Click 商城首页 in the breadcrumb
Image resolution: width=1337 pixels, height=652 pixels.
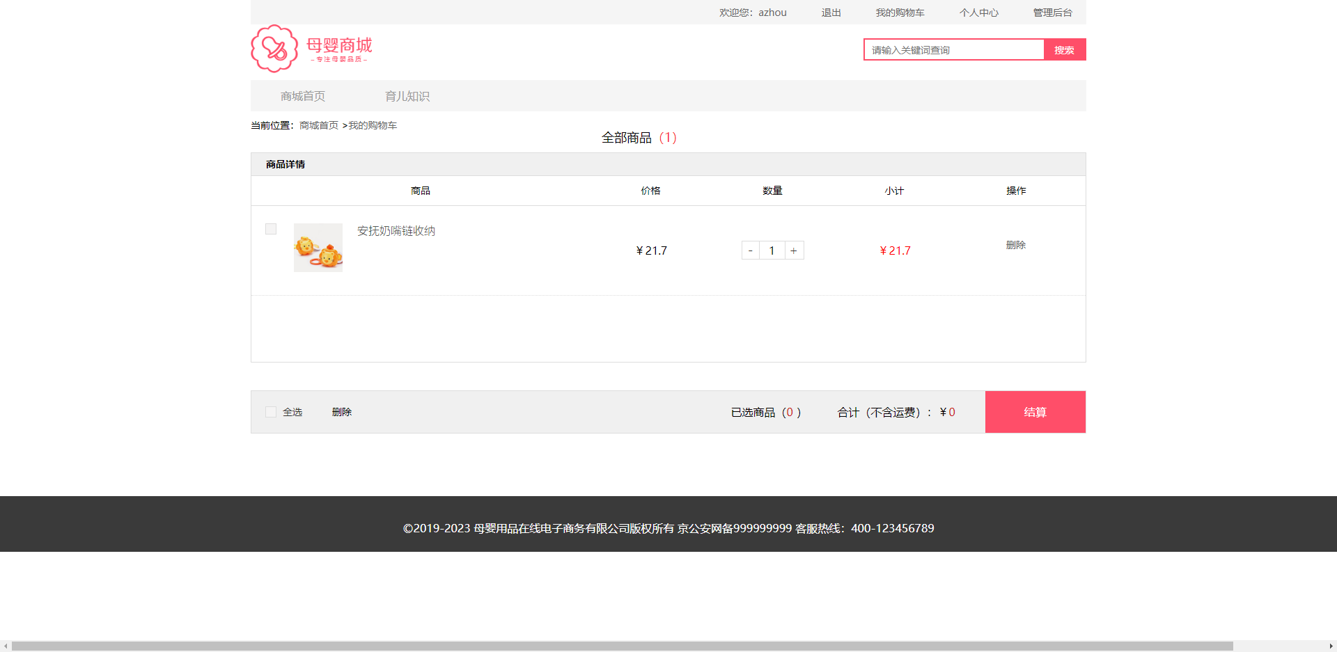click(x=318, y=125)
